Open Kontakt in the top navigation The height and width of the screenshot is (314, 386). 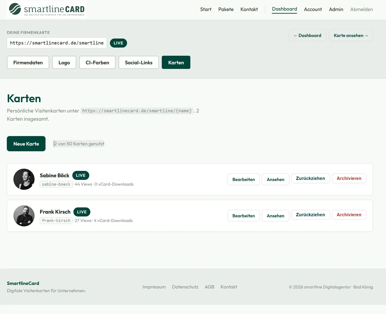tap(249, 9)
